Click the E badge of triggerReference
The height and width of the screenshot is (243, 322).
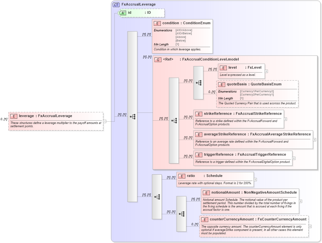pos(198,155)
